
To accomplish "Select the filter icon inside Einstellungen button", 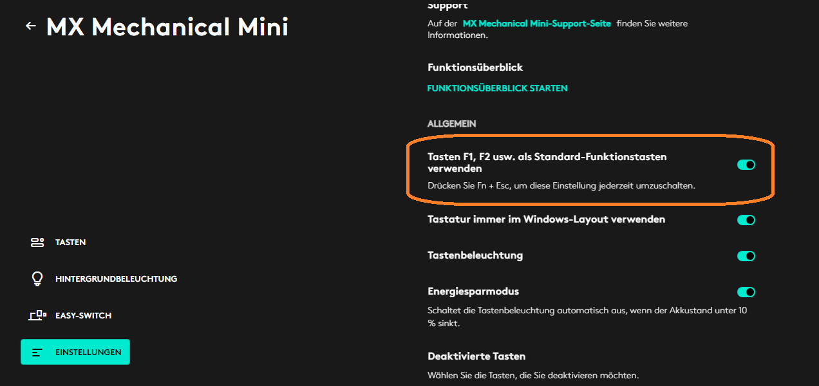I will (x=37, y=352).
